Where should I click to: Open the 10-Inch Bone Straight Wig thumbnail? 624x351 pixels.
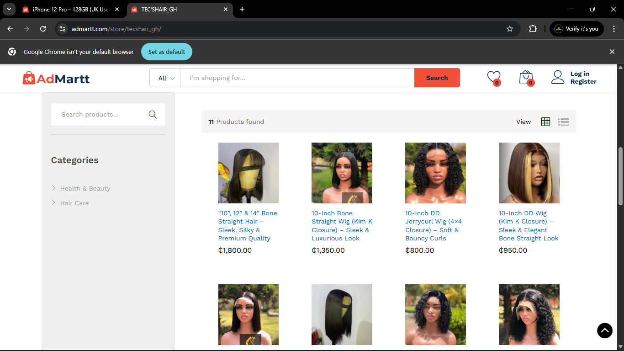coord(342,173)
